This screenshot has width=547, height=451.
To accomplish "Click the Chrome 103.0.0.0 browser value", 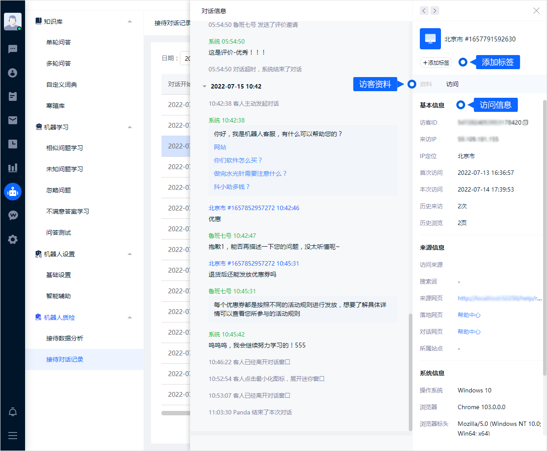I will (x=481, y=407).
